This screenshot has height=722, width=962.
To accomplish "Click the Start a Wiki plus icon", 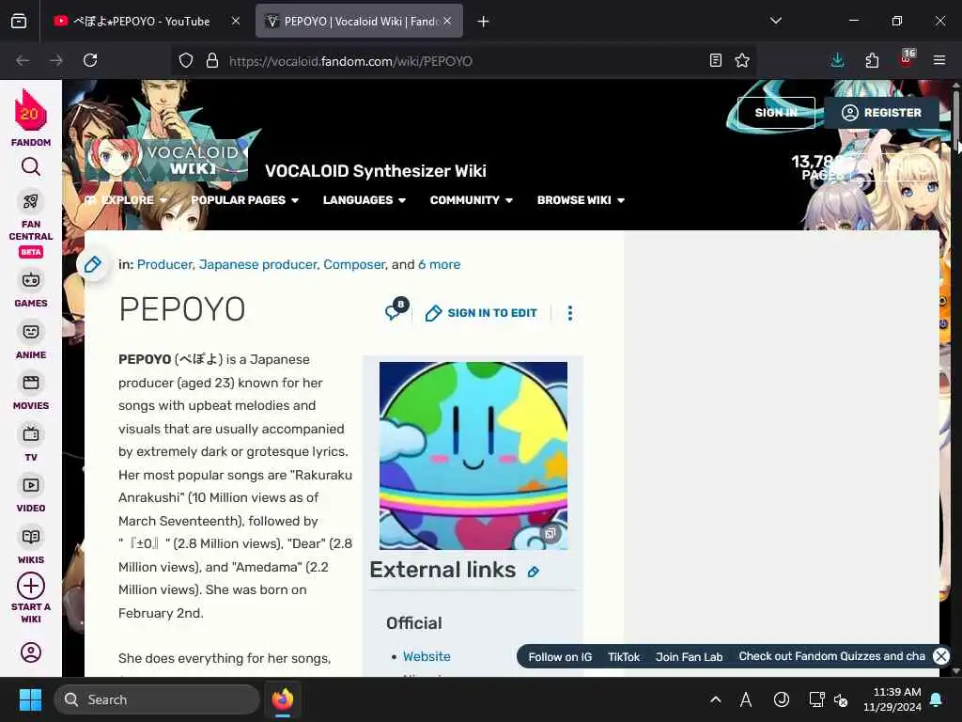I will (x=31, y=587).
